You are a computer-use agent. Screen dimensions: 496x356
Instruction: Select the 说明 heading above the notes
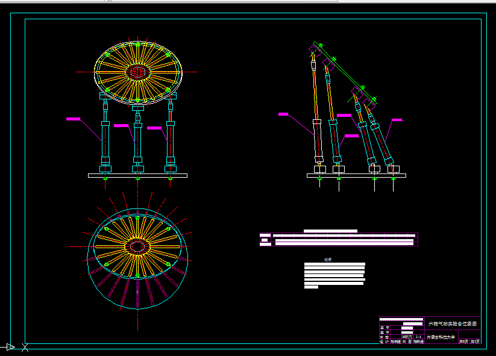(x=328, y=260)
